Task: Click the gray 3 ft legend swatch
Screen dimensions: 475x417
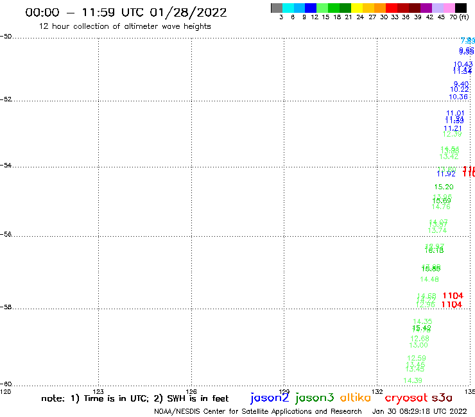Action: pos(277,8)
